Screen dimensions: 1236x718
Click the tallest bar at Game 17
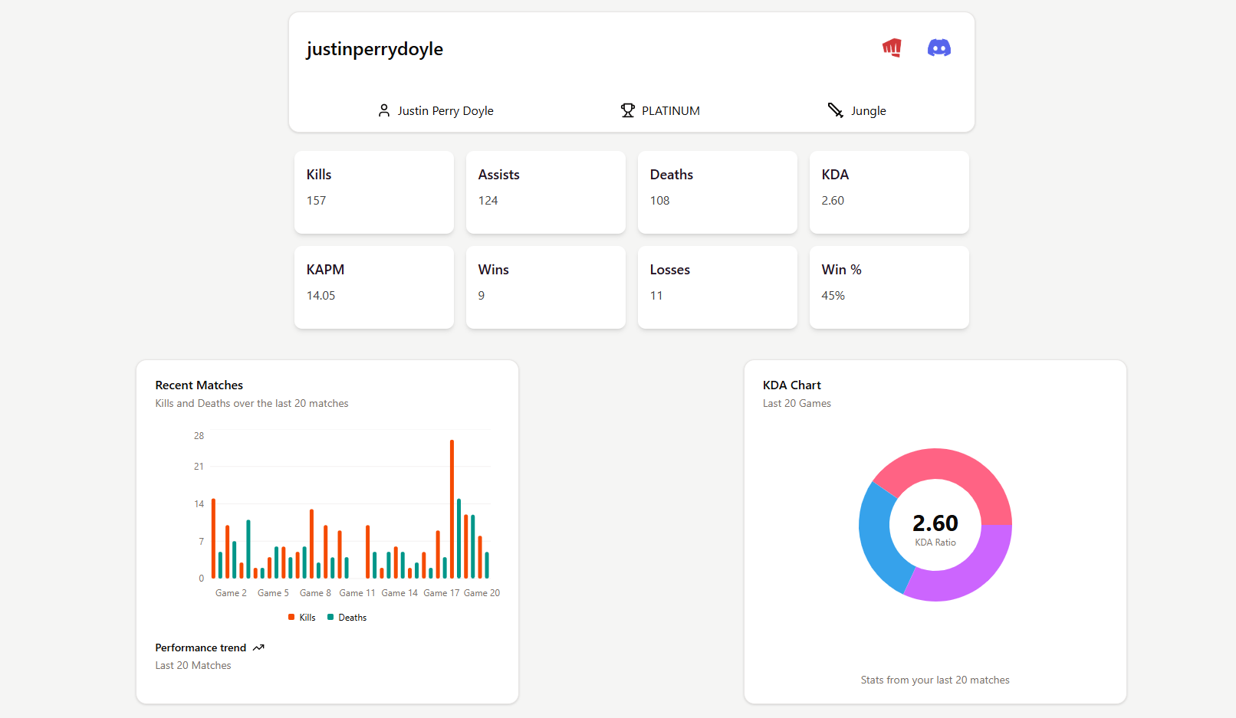pyautogui.click(x=452, y=506)
